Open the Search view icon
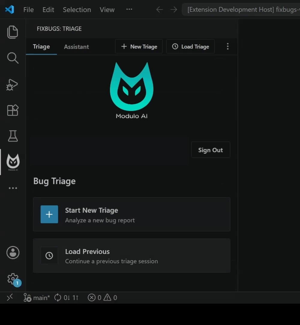Screen dimensions: 300x325 (x=13, y=58)
